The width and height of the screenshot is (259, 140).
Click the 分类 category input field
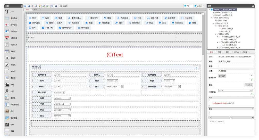click(236, 71)
